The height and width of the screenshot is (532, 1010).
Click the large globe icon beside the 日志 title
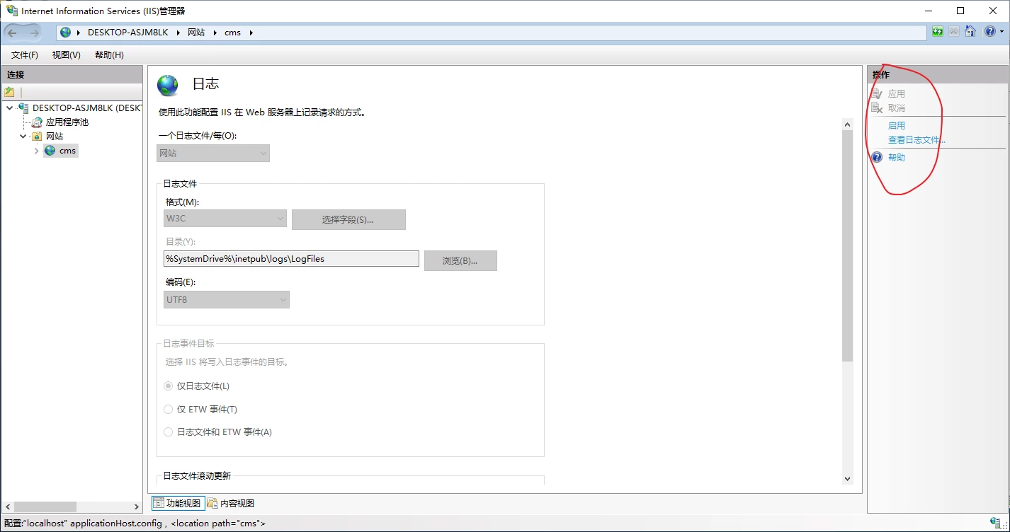pyautogui.click(x=168, y=85)
